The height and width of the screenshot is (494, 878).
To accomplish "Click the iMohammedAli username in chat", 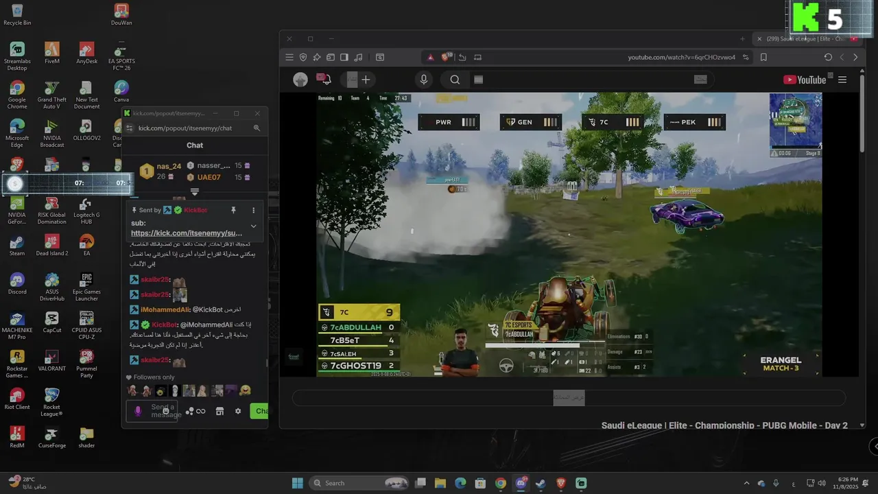I will [165, 309].
